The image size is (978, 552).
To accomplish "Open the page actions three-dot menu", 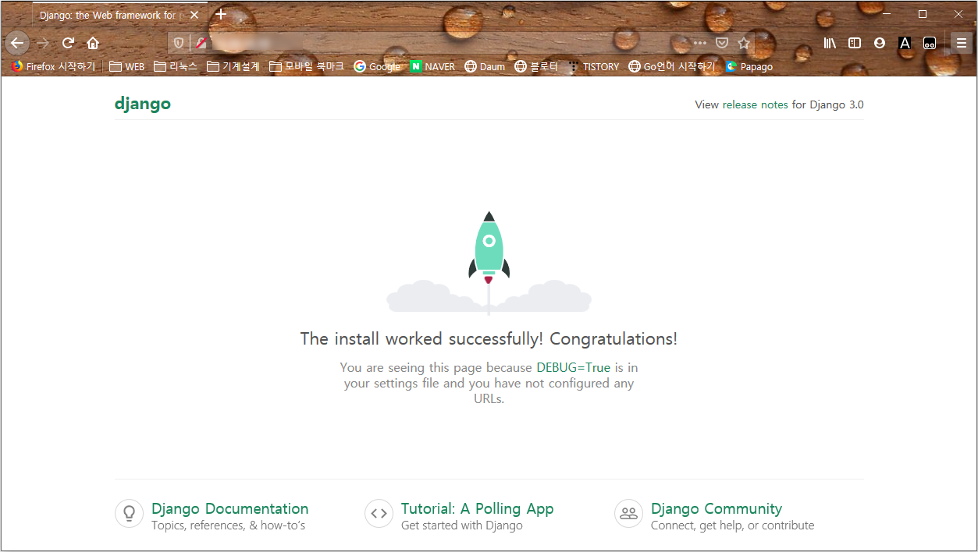I will (700, 43).
